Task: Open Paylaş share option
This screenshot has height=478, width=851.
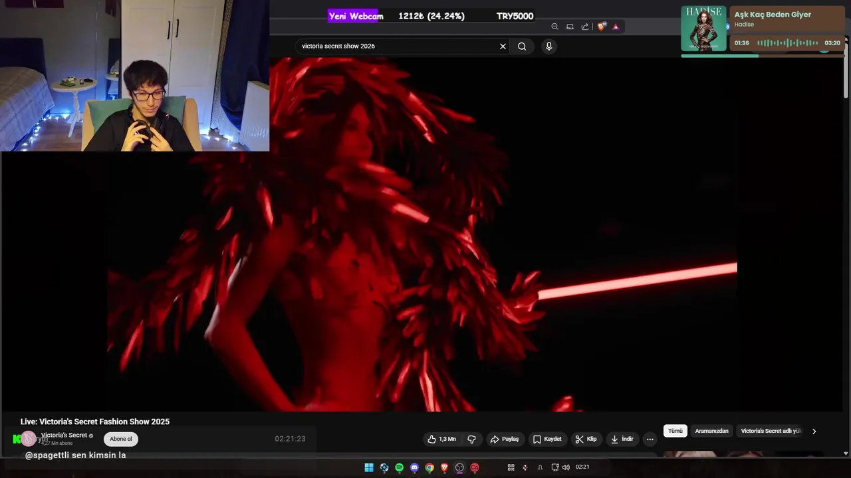Action: click(505, 439)
